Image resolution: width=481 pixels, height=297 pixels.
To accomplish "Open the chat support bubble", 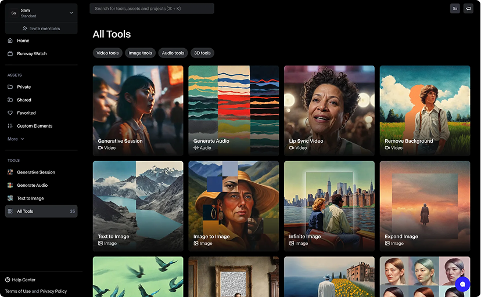I will [x=462, y=284].
